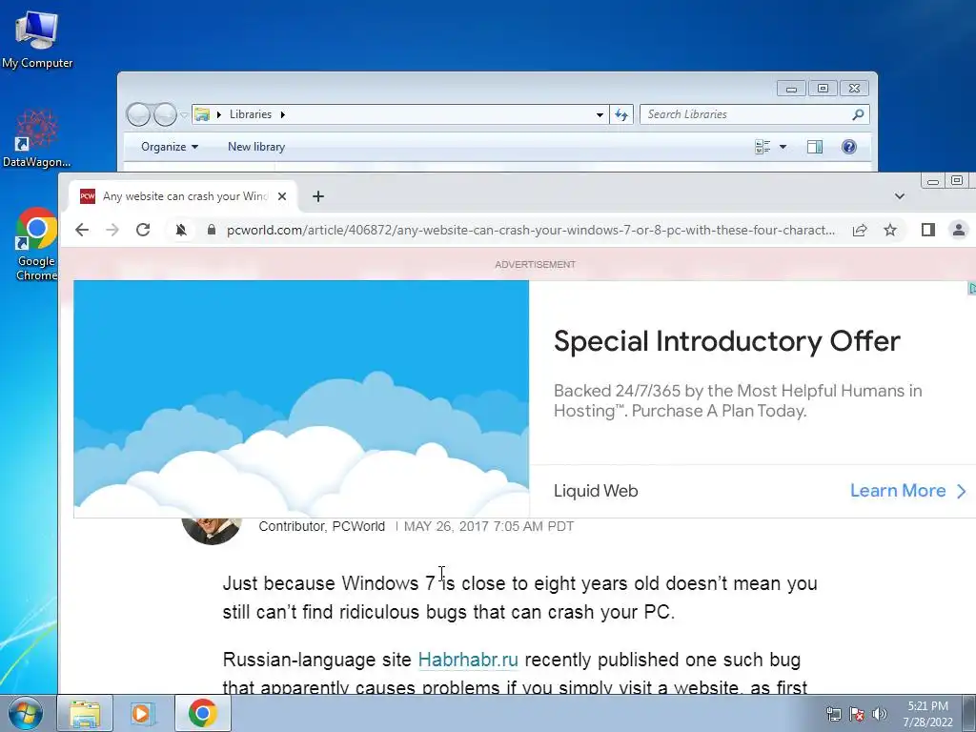
Task: Toggle the preview pane in Explorer
Action: 815,147
